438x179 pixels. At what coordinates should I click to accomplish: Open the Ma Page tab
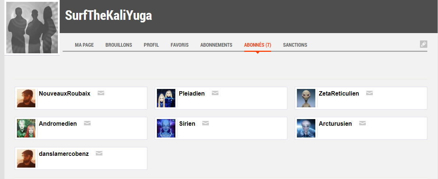pyautogui.click(x=84, y=45)
